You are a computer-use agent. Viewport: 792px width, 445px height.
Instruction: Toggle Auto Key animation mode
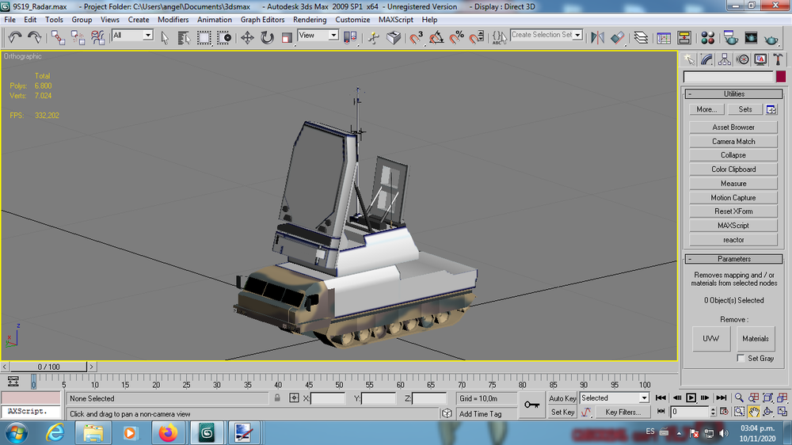[x=562, y=398]
